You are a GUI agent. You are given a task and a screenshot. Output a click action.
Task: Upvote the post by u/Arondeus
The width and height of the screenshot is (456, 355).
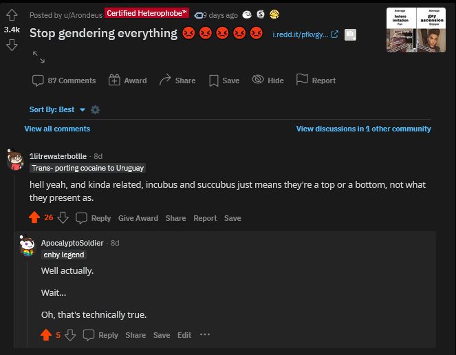(12, 15)
